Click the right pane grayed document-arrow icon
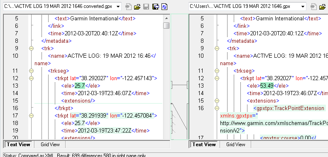The image size is (328, 157). (314, 7)
